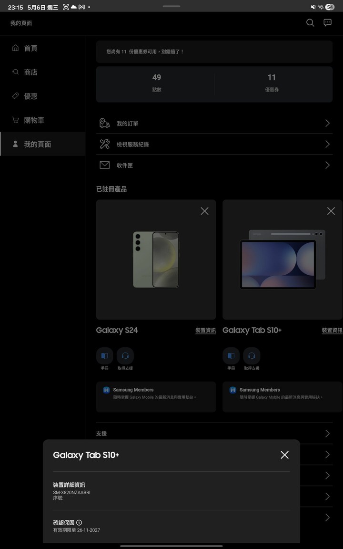Open Samsung Members card under Galaxy S24
The width and height of the screenshot is (343, 549).
tap(156, 397)
